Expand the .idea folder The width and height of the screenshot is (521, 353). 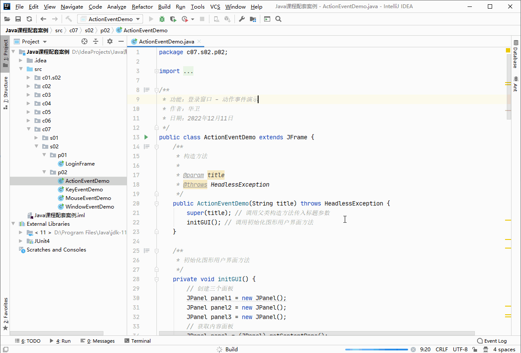21,60
